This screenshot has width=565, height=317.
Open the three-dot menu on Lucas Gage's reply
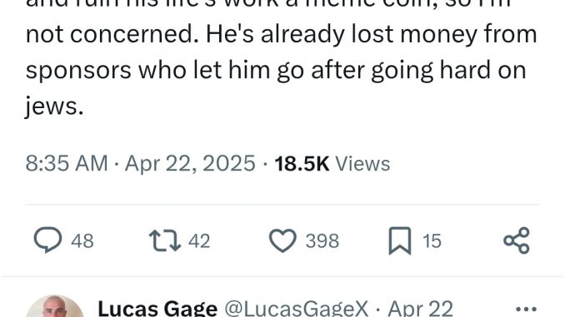click(526, 309)
